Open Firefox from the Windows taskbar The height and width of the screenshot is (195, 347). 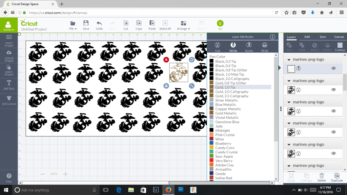tap(168, 190)
